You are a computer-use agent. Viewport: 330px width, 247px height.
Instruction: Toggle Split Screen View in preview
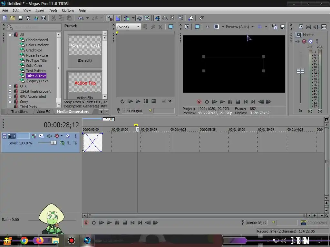click(216, 27)
